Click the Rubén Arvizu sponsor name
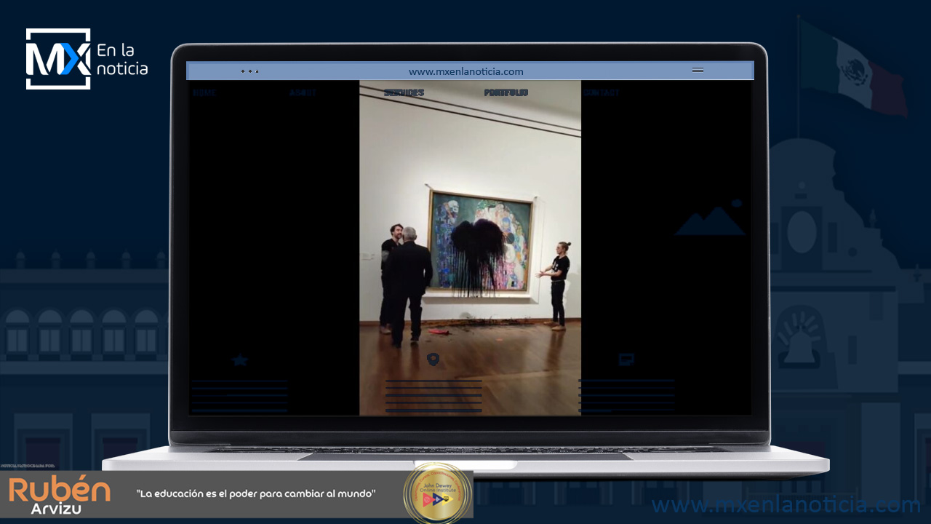Screen dimensions: 931x524 60,497
